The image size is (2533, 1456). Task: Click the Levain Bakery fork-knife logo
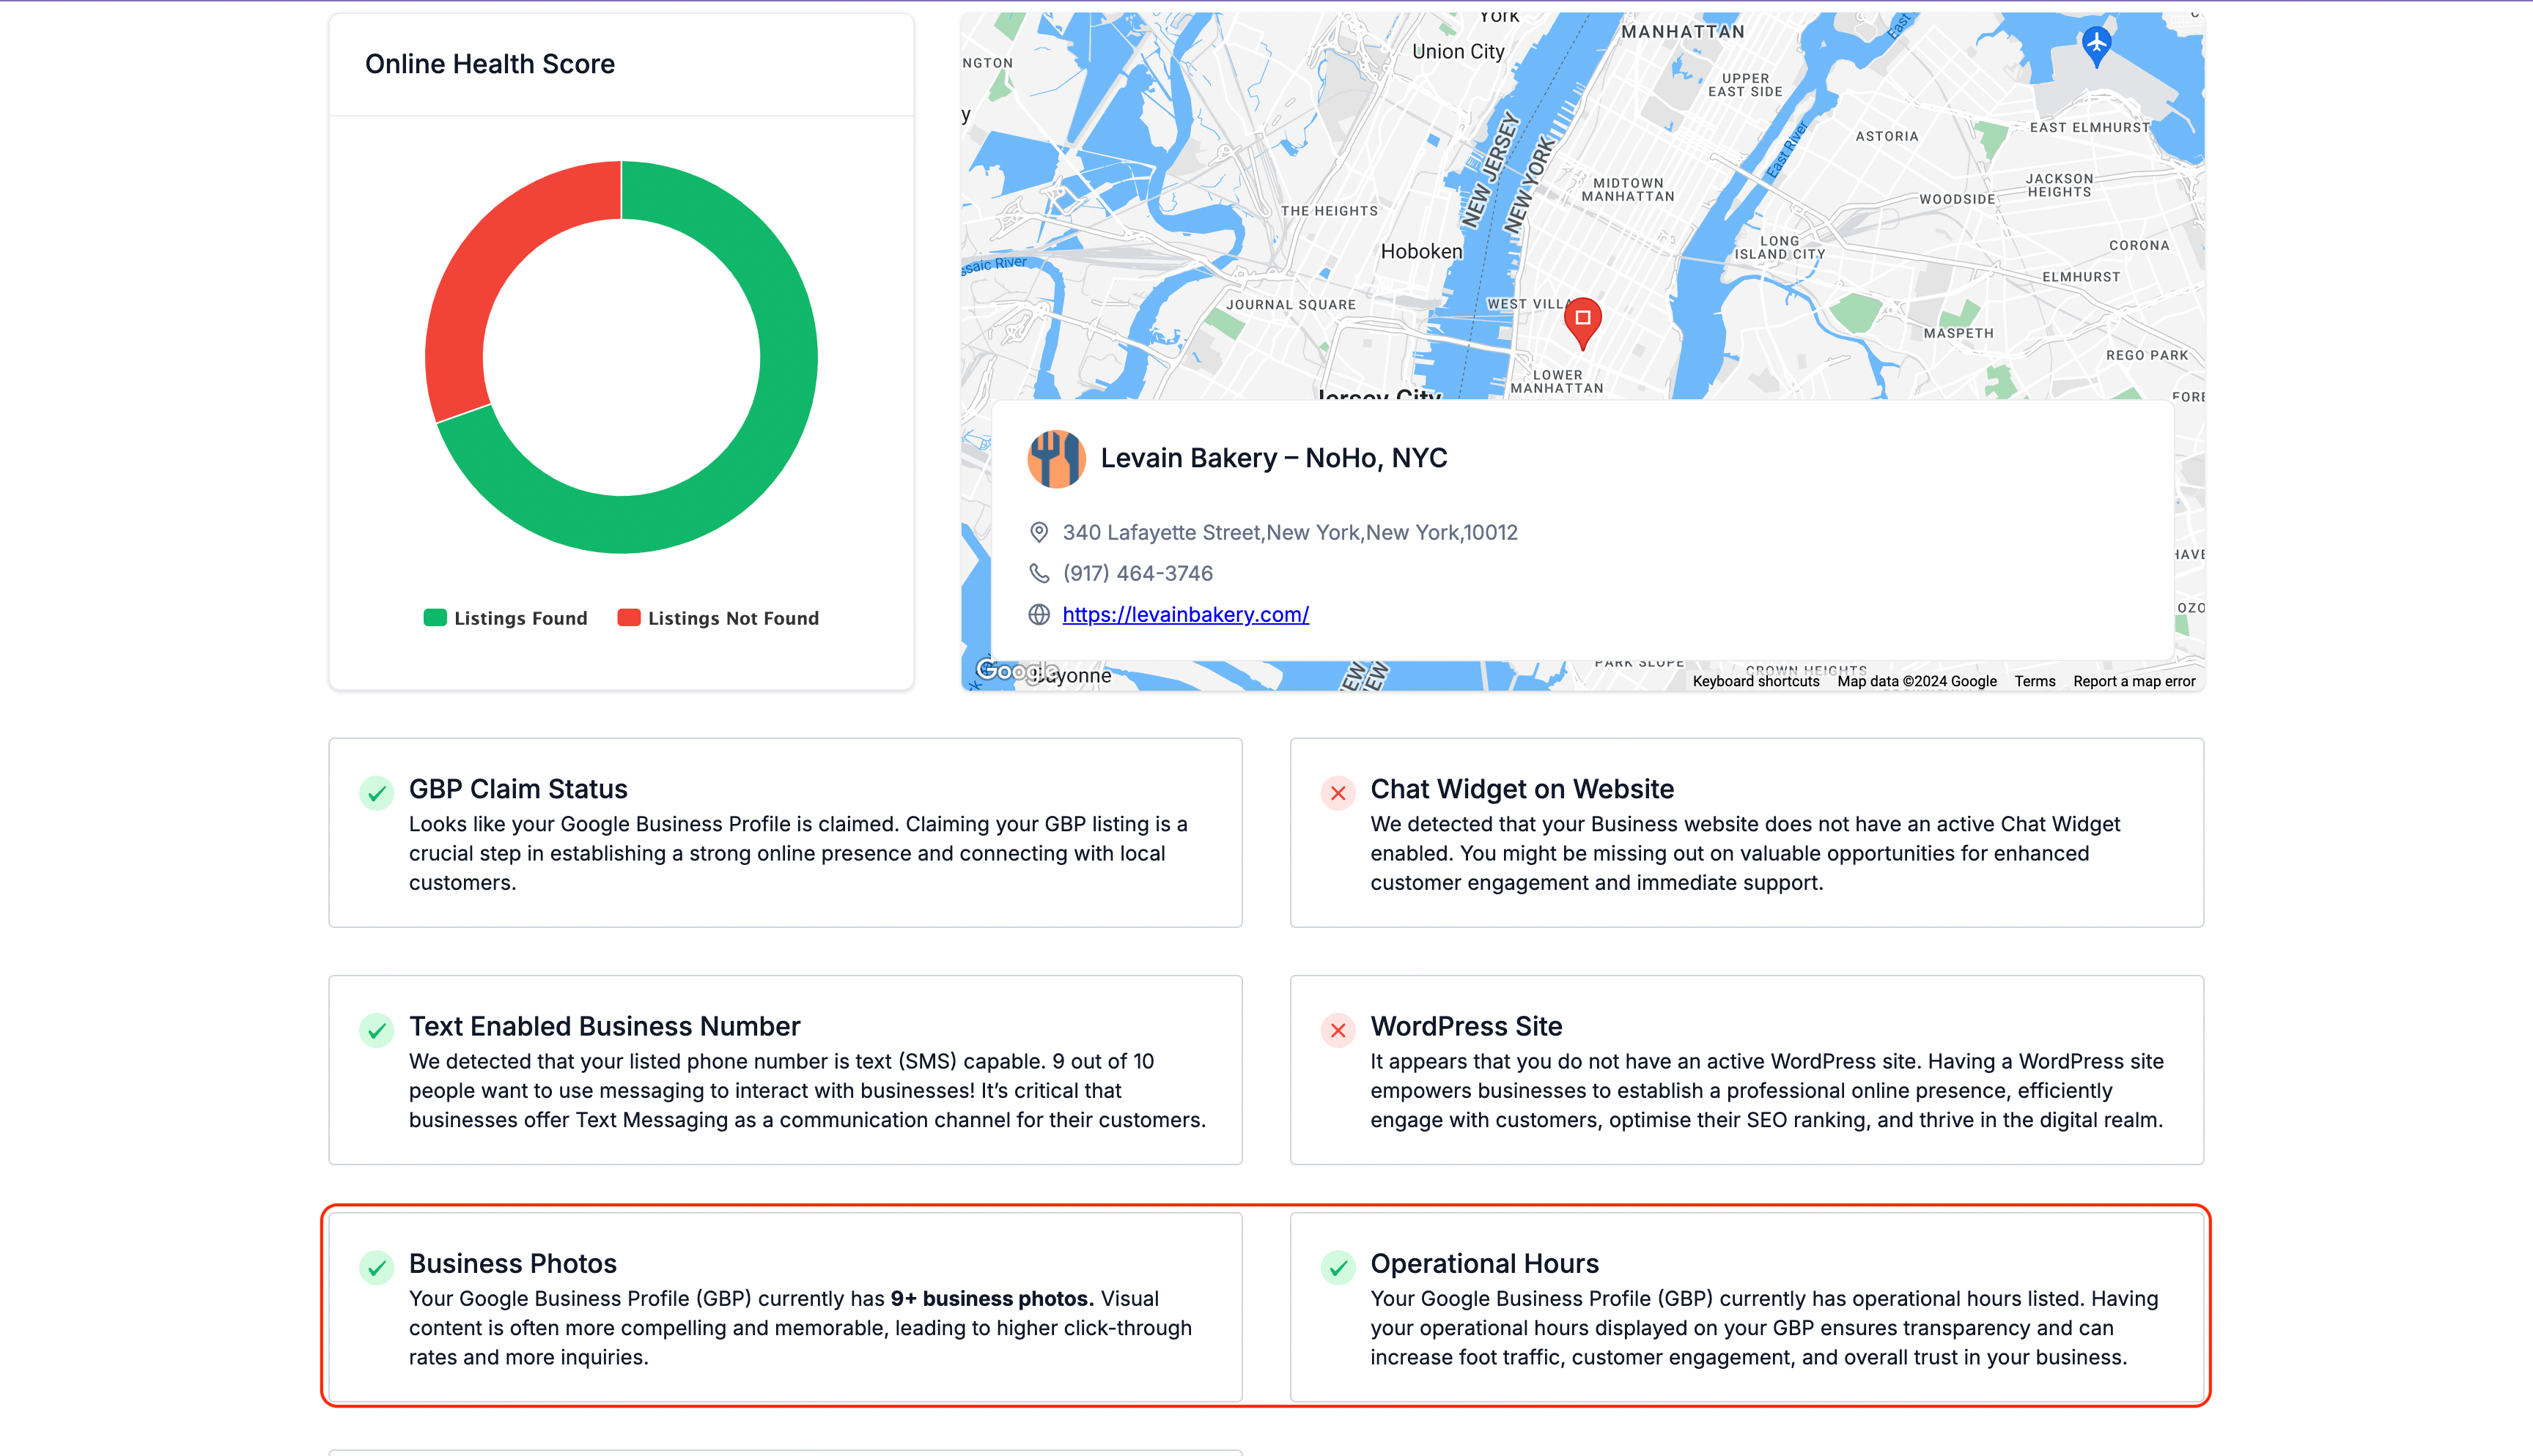1056,459
